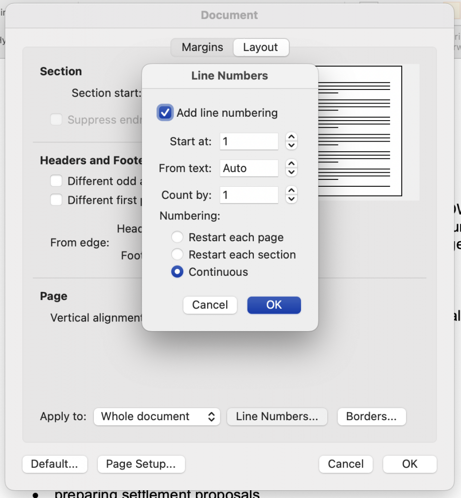Choose Restart each section numbering
Viewport: 461px width, 498px height.
(177, 254)
